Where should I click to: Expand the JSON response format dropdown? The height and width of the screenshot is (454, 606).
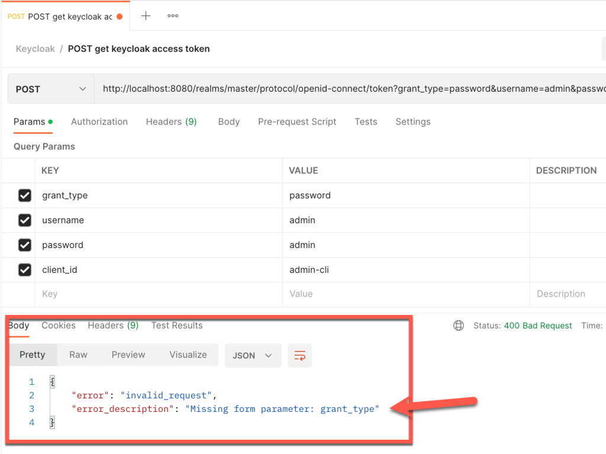[253, 356]
